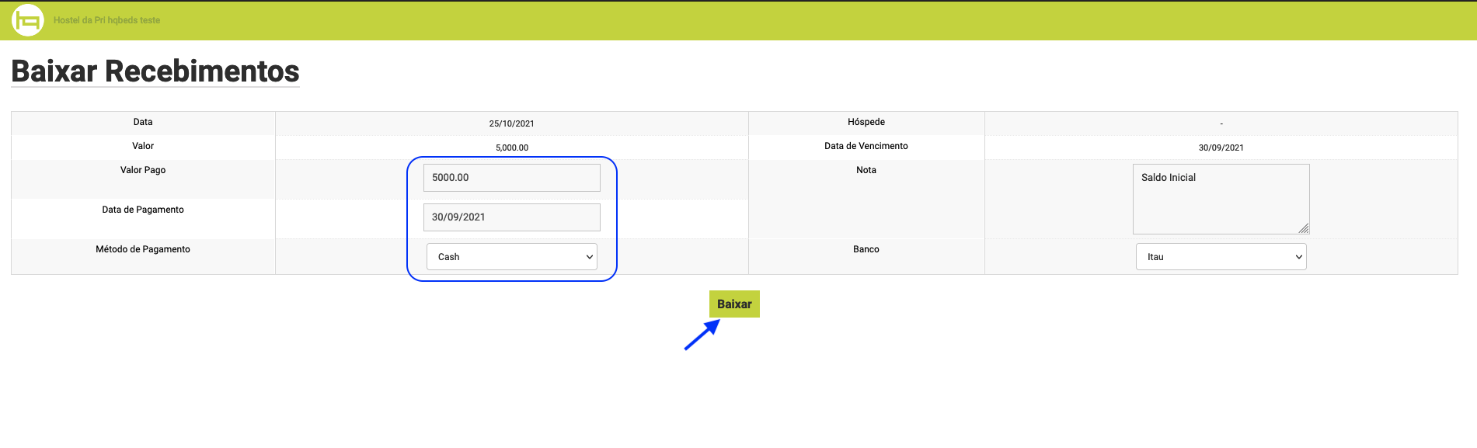This screenshot has width=1477, height=448.
Task: Click the Data label in first row
Action: (143, 122)
